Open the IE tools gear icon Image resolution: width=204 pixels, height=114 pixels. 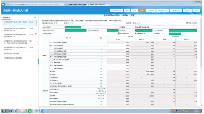point(201,4)
